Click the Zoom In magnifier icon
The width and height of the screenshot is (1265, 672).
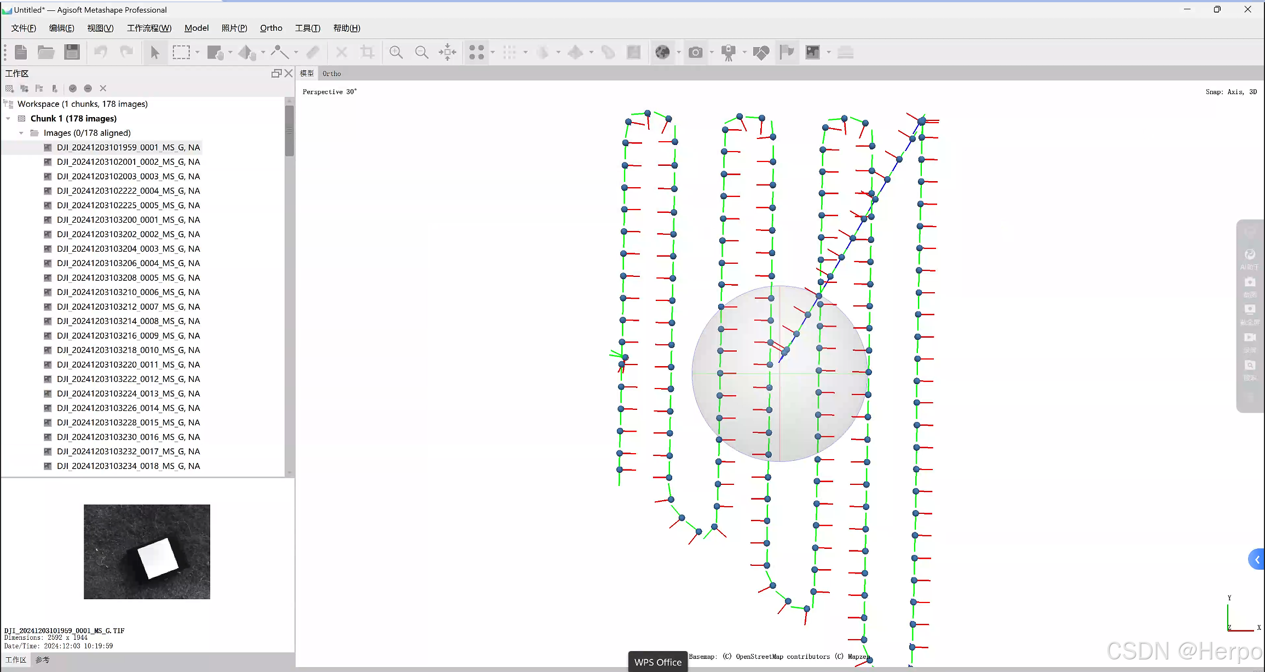(396, 52)
